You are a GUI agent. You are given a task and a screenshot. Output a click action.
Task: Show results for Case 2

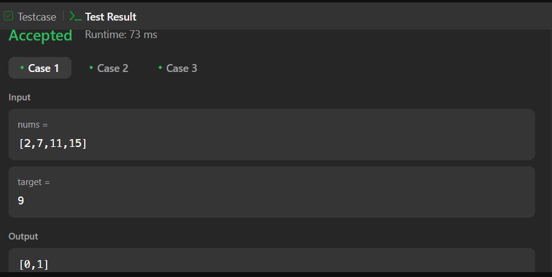pyautogui.click(x=112, y=68)
